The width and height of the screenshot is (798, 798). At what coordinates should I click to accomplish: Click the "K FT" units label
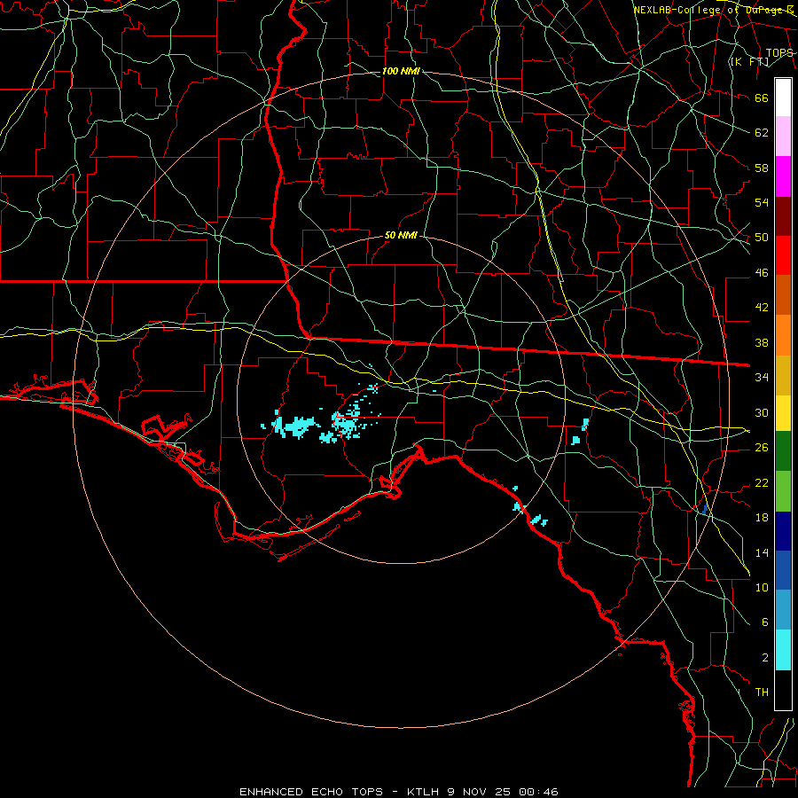(749, 61)
